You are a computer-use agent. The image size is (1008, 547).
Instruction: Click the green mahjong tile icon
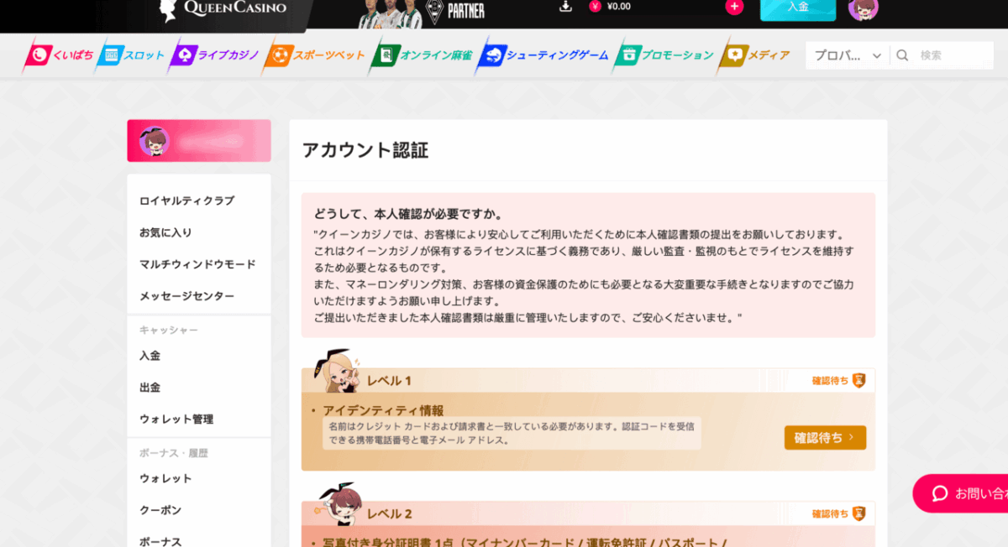pos(385,55)
